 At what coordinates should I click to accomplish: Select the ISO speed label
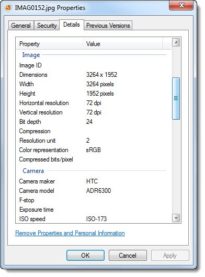tap(32, 219)
